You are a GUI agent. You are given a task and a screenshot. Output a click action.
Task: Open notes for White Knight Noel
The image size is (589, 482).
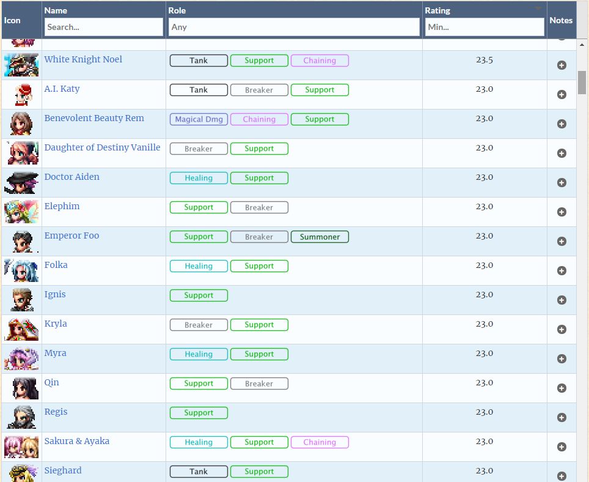pyautogui.click(x=562, y=65)
